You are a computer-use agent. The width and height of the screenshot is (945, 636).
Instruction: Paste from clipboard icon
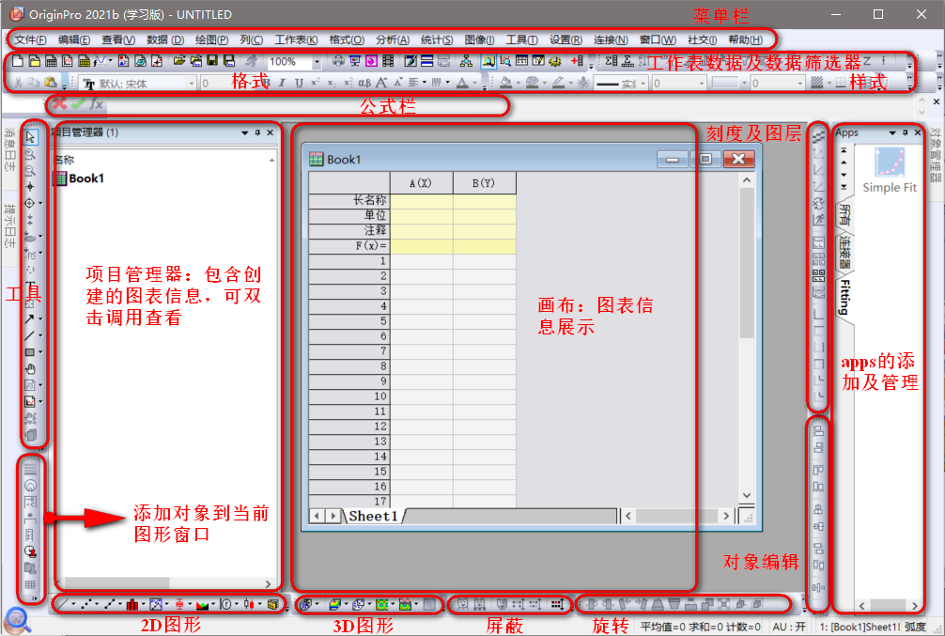tap(51, 83)
